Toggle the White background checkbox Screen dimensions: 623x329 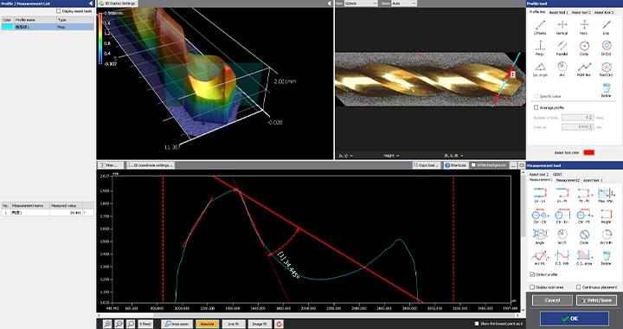coord(473,164)
